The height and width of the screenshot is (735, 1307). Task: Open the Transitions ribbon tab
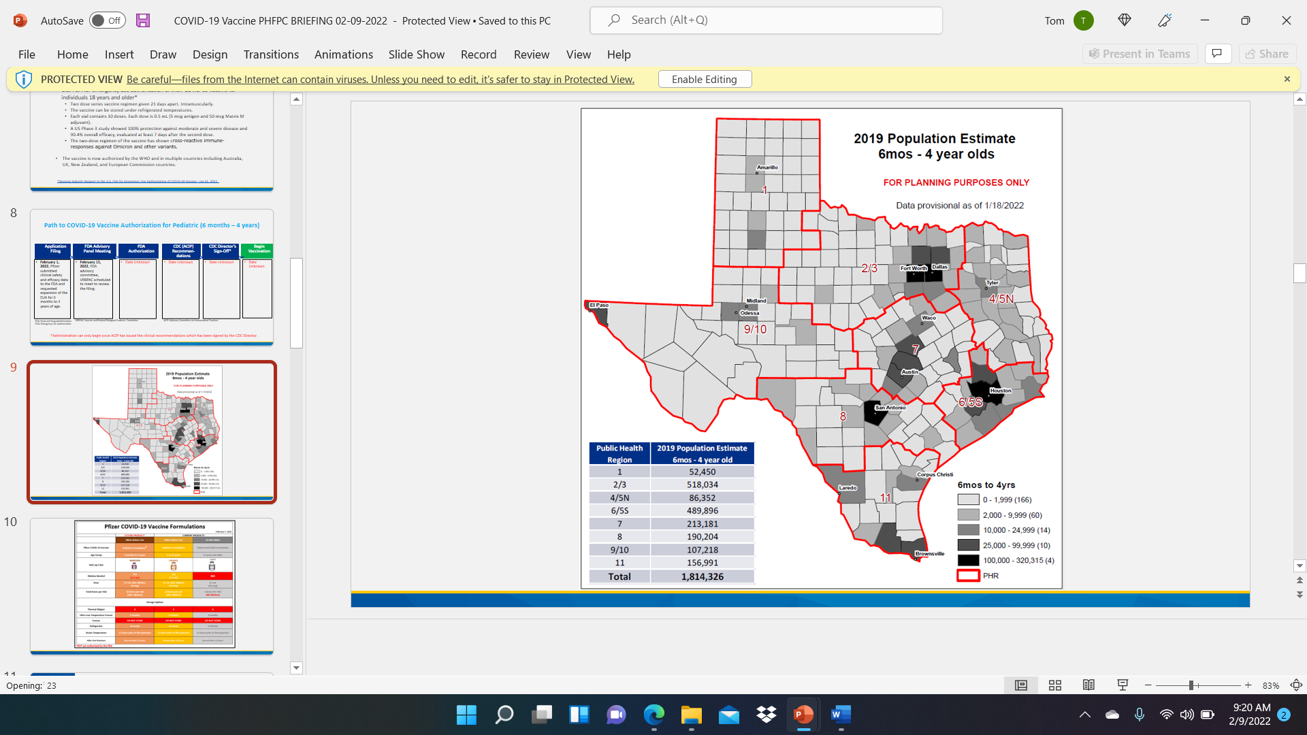pos(271,54)
